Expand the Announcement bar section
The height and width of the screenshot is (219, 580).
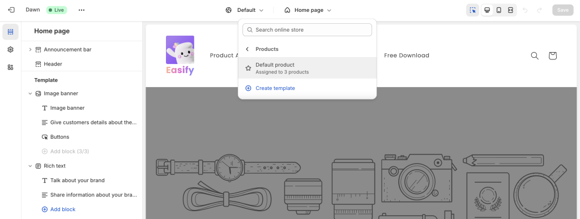click(31, 49)
